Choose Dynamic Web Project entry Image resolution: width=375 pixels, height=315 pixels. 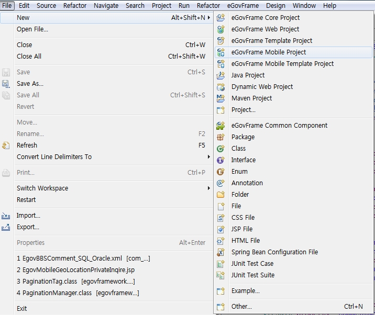click(262, 87)
